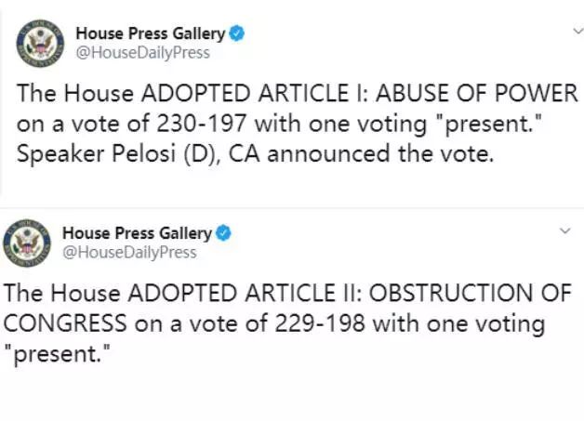Open House Press Gallery profile name in first tweet
The height and width of the screenshot is (421, 584).
(151, 33)
